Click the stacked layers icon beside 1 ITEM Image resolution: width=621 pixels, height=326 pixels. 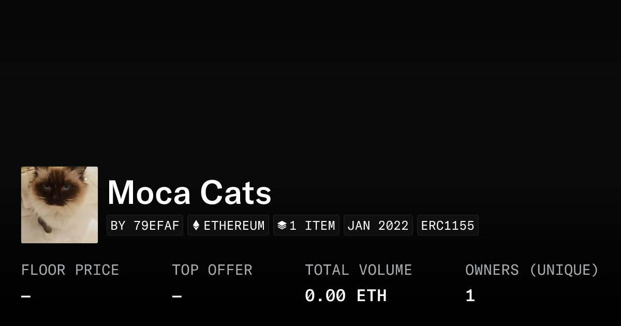click(x=282, y=226)
